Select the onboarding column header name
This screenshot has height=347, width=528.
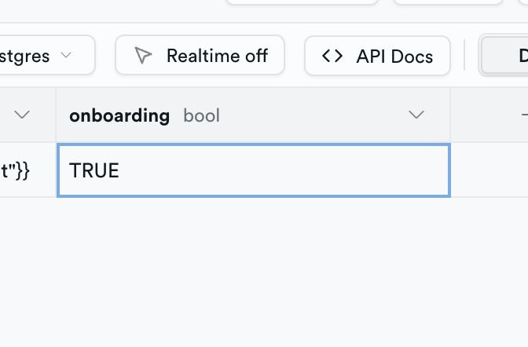coord(119,115)
